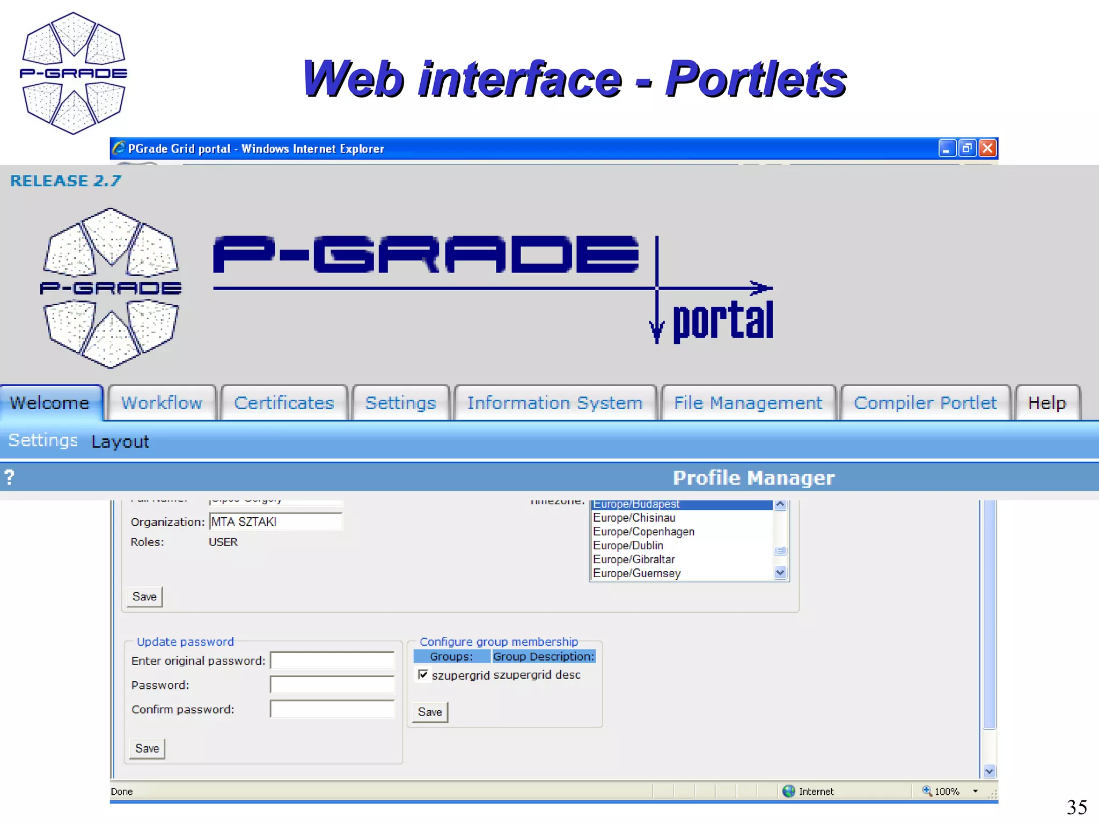This screenshot has height=824, width=1099.
Task: Click the Profile Manager help question mark
Action: (x=9, y=477)
